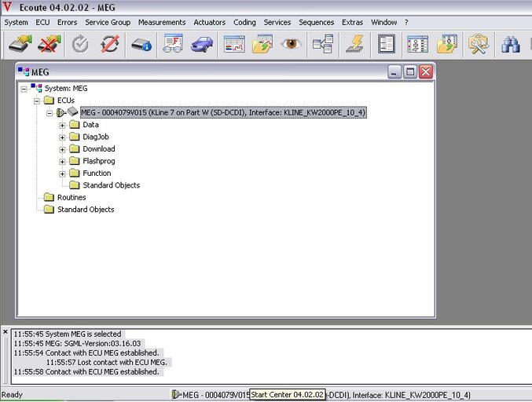Open the Errors menu
The image size is (532, 402).
coord(67,22)
